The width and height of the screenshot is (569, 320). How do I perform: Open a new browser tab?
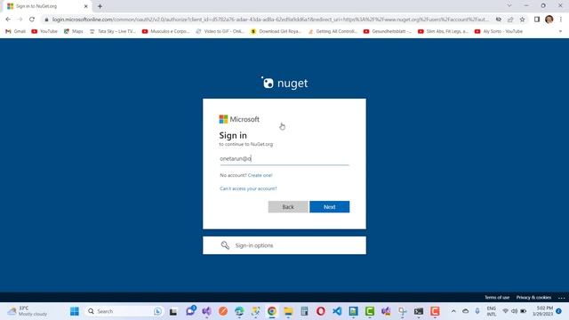(x=100, y=6)
